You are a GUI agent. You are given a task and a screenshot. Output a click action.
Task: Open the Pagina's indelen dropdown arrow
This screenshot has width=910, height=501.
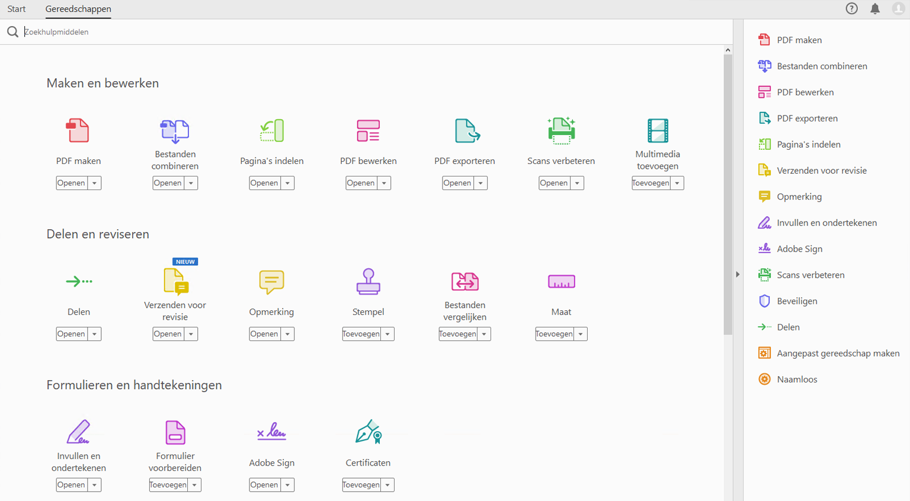pyautogui.click(x=287, y=183)
